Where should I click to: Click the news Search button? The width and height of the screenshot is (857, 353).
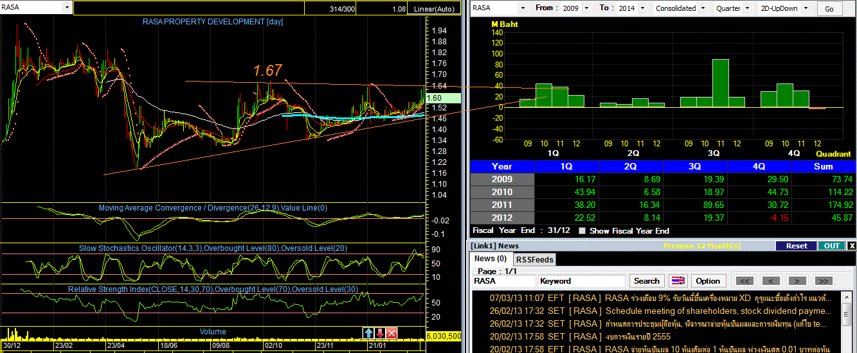click(x=647, y=280)
